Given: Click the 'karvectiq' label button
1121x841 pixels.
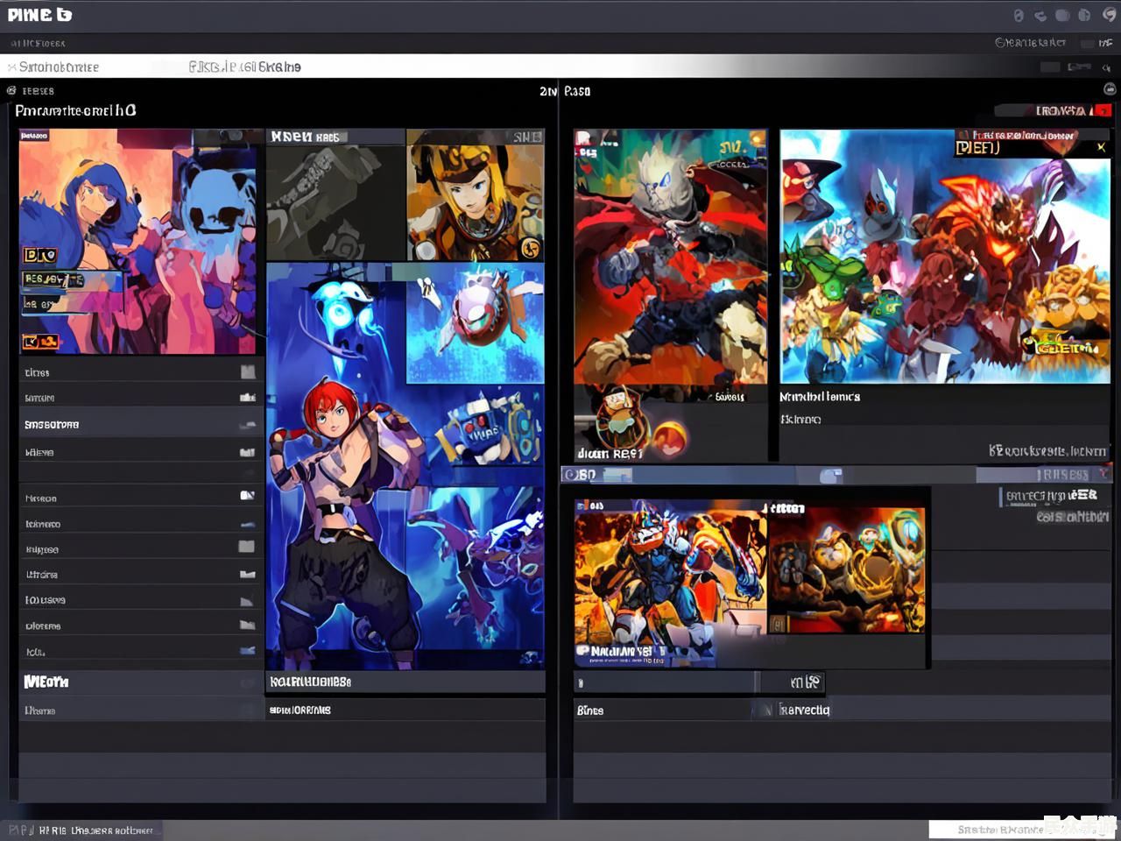Looking at the screenshot, I should (805, 710).
